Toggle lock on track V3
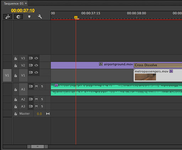 coord(16,58)
